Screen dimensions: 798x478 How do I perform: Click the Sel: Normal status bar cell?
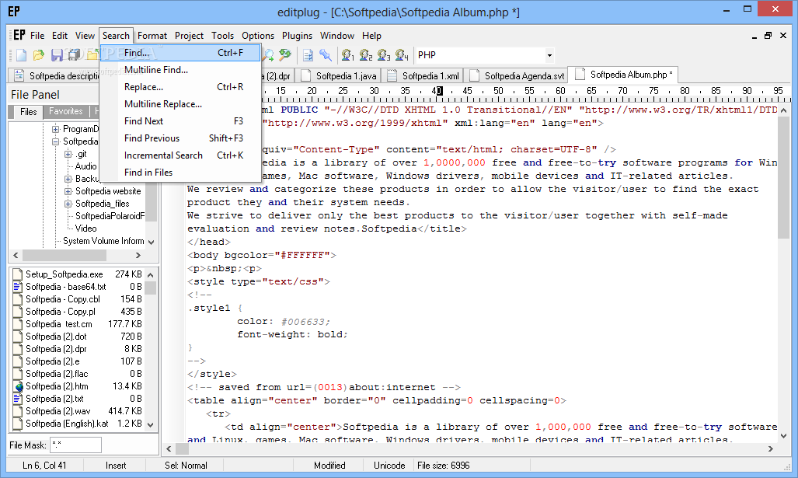186,466
